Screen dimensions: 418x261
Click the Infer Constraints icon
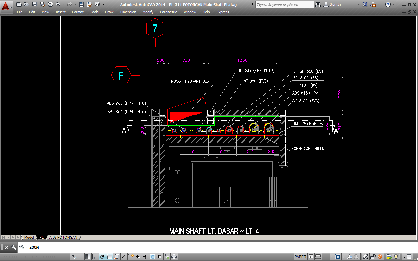73,257
